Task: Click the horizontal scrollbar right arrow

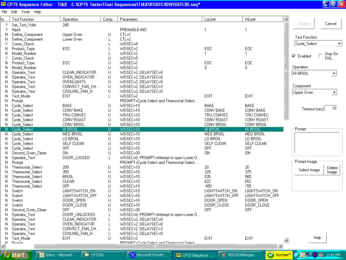Action: [280, 246]
